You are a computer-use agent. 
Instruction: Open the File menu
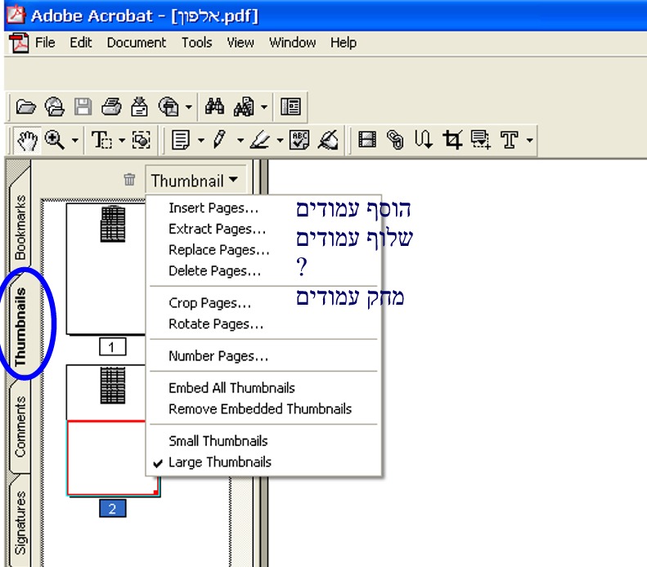45,42
